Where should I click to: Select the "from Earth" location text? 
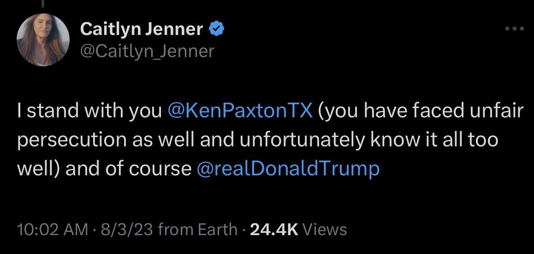[x=197, y=229]
